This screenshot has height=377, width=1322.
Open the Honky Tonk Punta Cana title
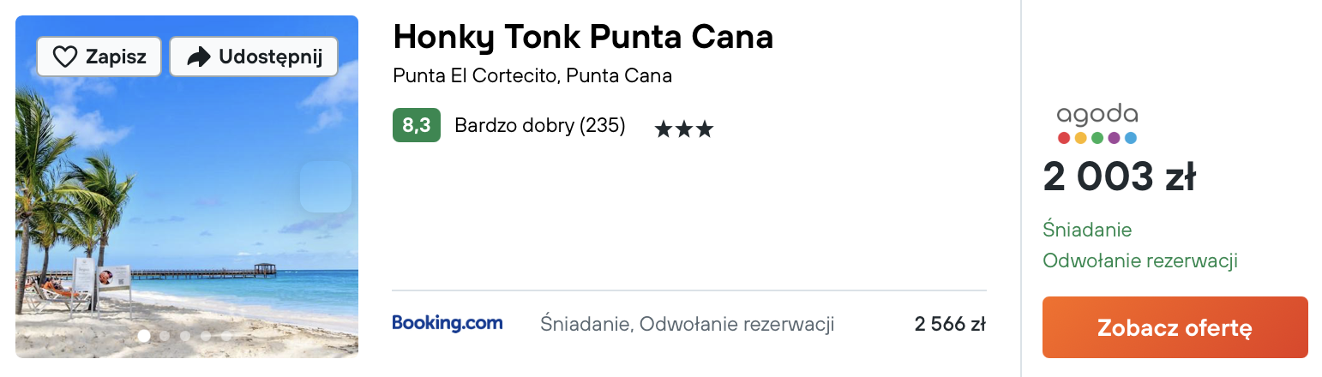pos(583,37)
